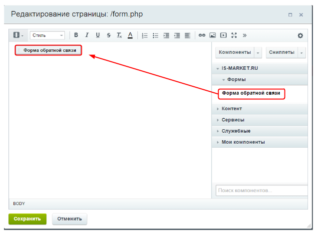
Task: Expand the Контент section
Action: point(232,109)
